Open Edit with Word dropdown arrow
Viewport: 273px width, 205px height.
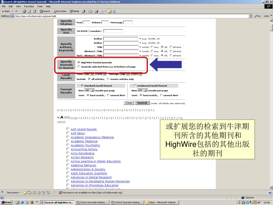coord(105,11)
